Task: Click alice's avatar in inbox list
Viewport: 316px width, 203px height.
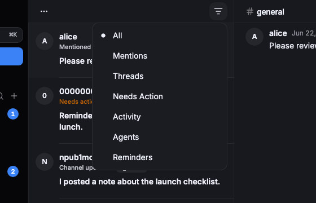Action: pos(45,41)
